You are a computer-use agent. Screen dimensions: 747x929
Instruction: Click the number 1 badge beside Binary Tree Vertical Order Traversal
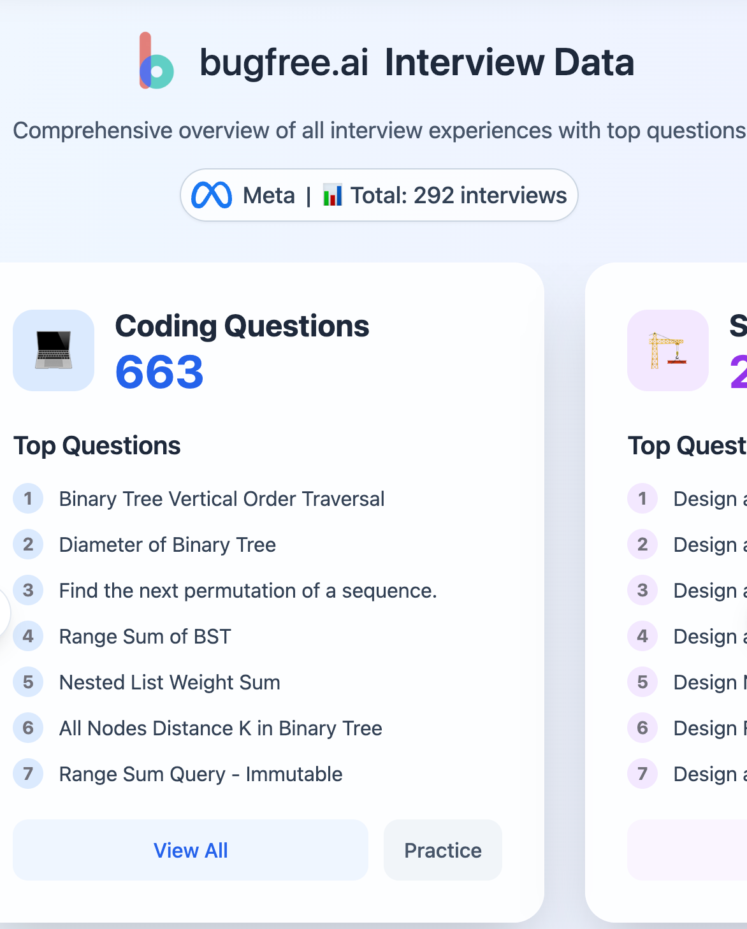28,498
